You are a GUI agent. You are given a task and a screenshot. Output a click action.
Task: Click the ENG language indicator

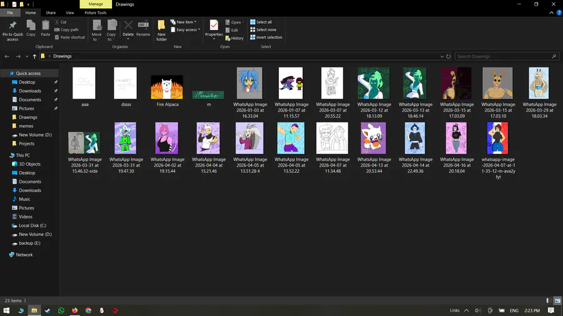(x=514, y=310)
